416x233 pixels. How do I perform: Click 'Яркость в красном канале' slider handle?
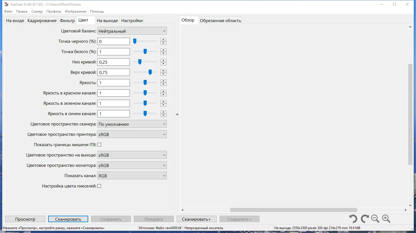[x=145, y=93]
